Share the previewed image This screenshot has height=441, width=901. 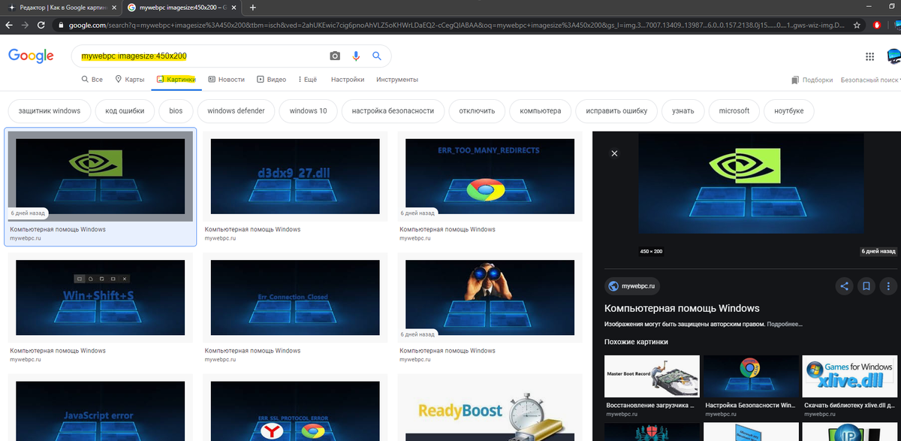(845, 285)
